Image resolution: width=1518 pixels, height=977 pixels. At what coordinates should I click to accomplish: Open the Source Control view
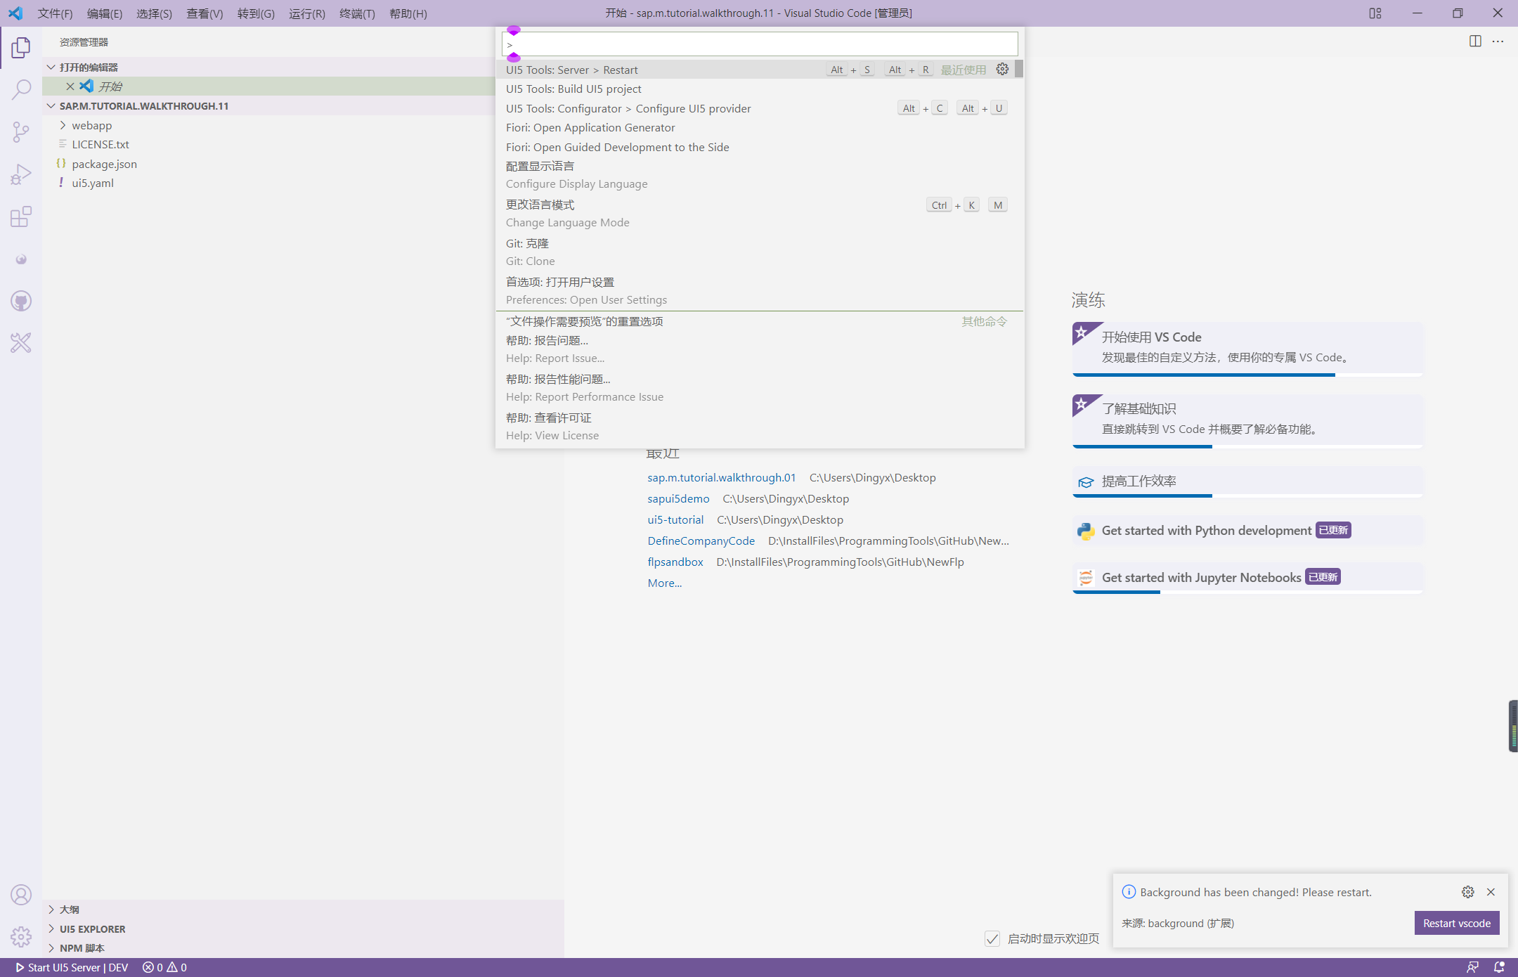pos(20,131)
